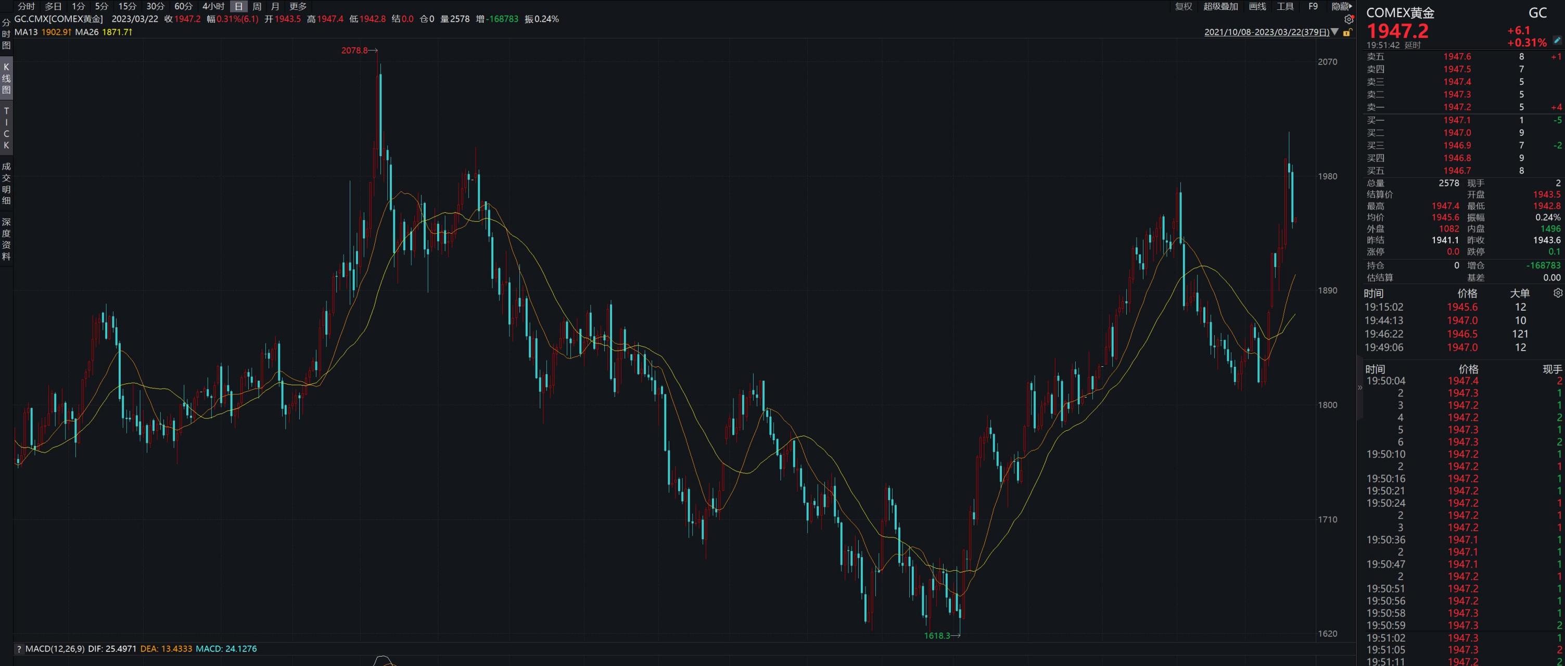The width and height of the screenshot is (1565, 666).
Task: Expand the date range dropdown triangle
Action: click(1335, 32)
